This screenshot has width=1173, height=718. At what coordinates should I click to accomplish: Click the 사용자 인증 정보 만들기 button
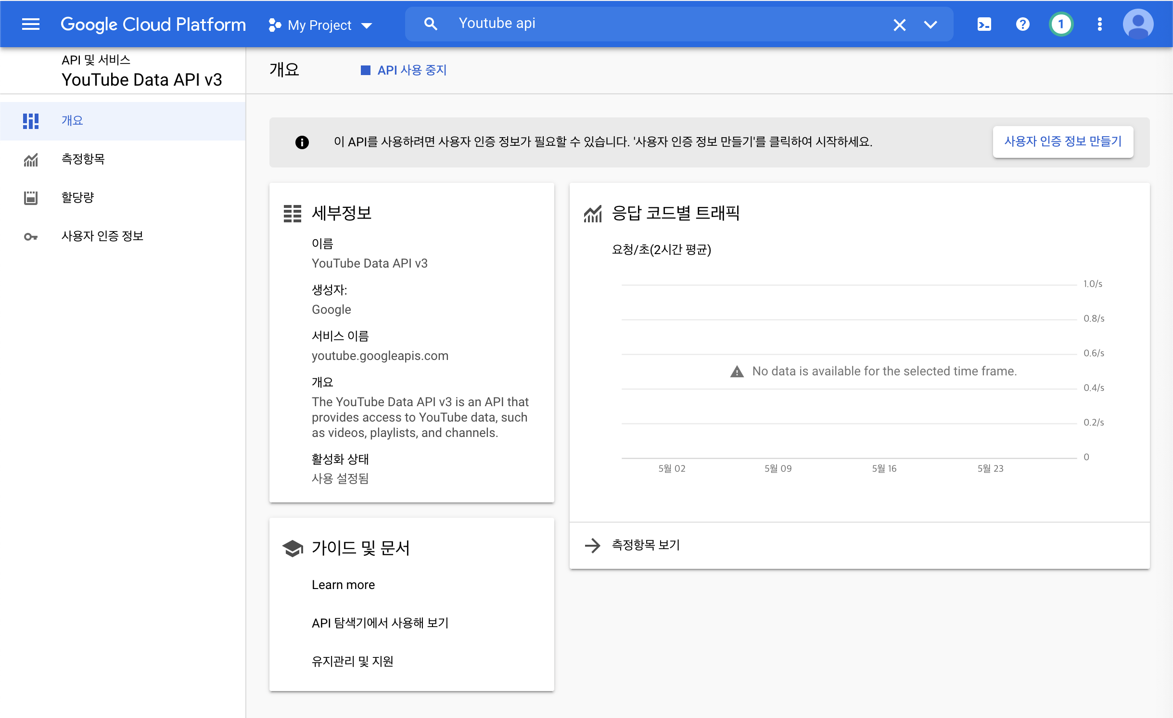1063,141
